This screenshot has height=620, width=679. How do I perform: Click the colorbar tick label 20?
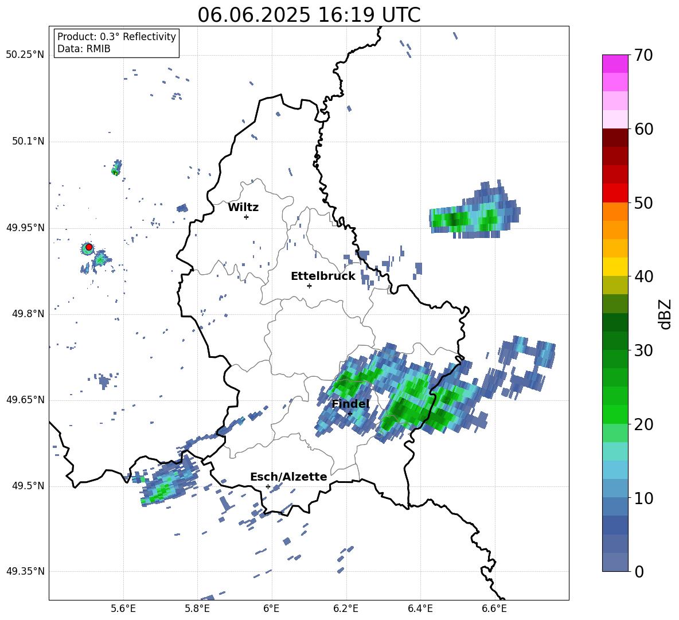click(643, 424)
